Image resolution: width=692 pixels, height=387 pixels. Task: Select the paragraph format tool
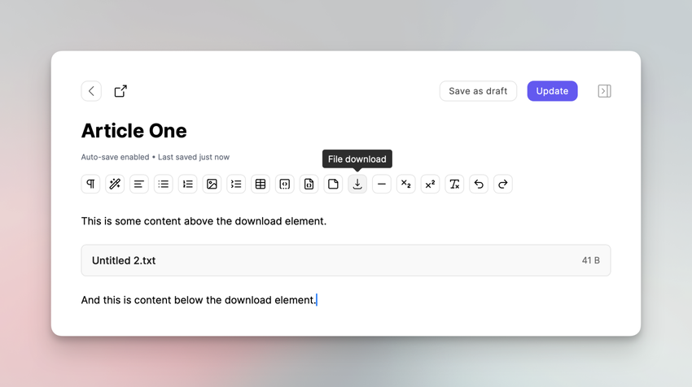click(x=90, y=185)
